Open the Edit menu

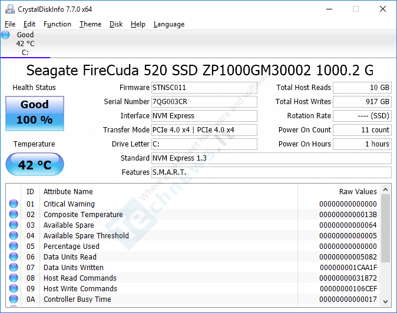(x=29, y=24)
